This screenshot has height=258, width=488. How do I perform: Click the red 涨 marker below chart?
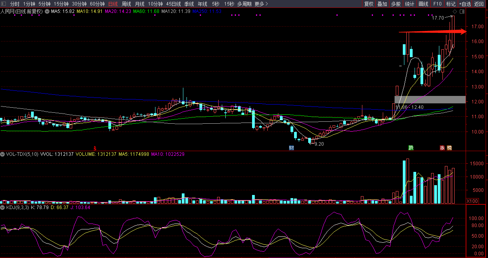tap(442, 148)
